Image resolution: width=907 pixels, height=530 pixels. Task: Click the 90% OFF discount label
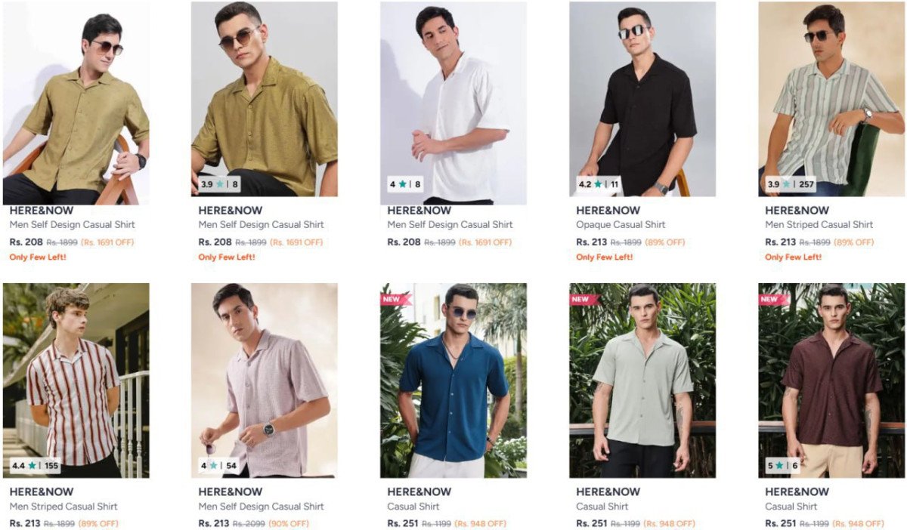click(x=288, y=523)
